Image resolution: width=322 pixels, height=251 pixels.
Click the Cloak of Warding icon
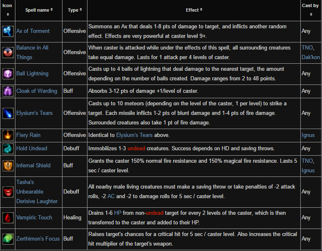[x=7, y=91]
